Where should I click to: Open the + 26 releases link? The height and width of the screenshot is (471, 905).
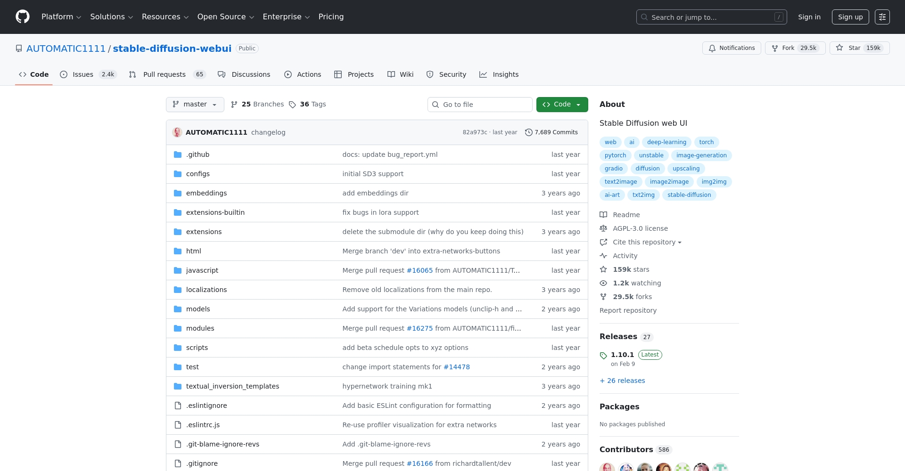click(x=622, y=381)
